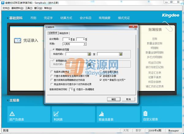Image resolution: width=184 pixels, height=134 pixels.
Task: Click the first 科目代码 lookup icon
Action: pyautogui.click(x=89, y=54)
